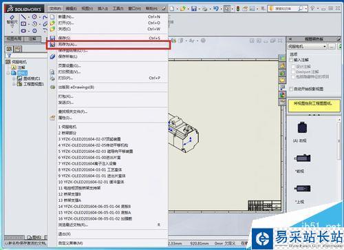Choose 退出(X) from the File menu

tap(109, 234)
